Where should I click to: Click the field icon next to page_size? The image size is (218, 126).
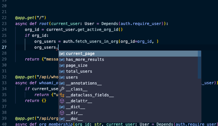pyautogui.click(x=62, y=65)
